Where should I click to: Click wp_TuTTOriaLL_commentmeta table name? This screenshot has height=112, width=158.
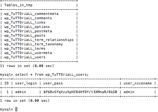31,14
